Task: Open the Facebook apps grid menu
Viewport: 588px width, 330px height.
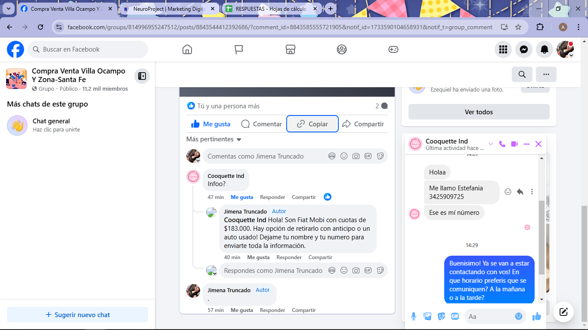Action: [x=503, y=49]
